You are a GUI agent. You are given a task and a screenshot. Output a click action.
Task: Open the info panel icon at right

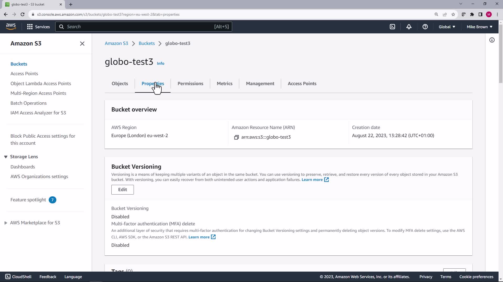pyautogui.click(x=492, y=40)
